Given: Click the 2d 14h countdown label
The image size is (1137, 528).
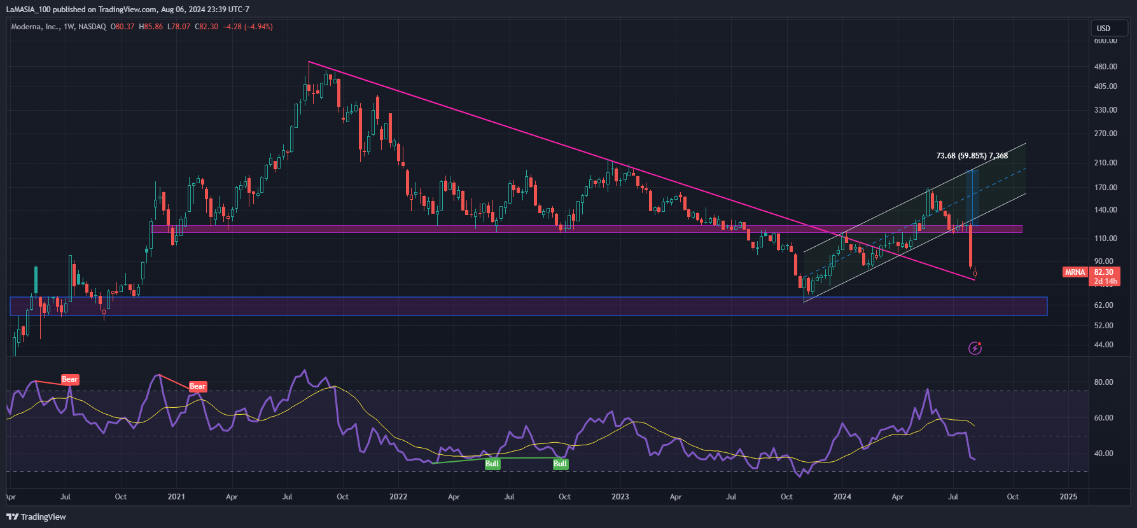Looking at the screenshot, I should click(x=1105, y=281).
